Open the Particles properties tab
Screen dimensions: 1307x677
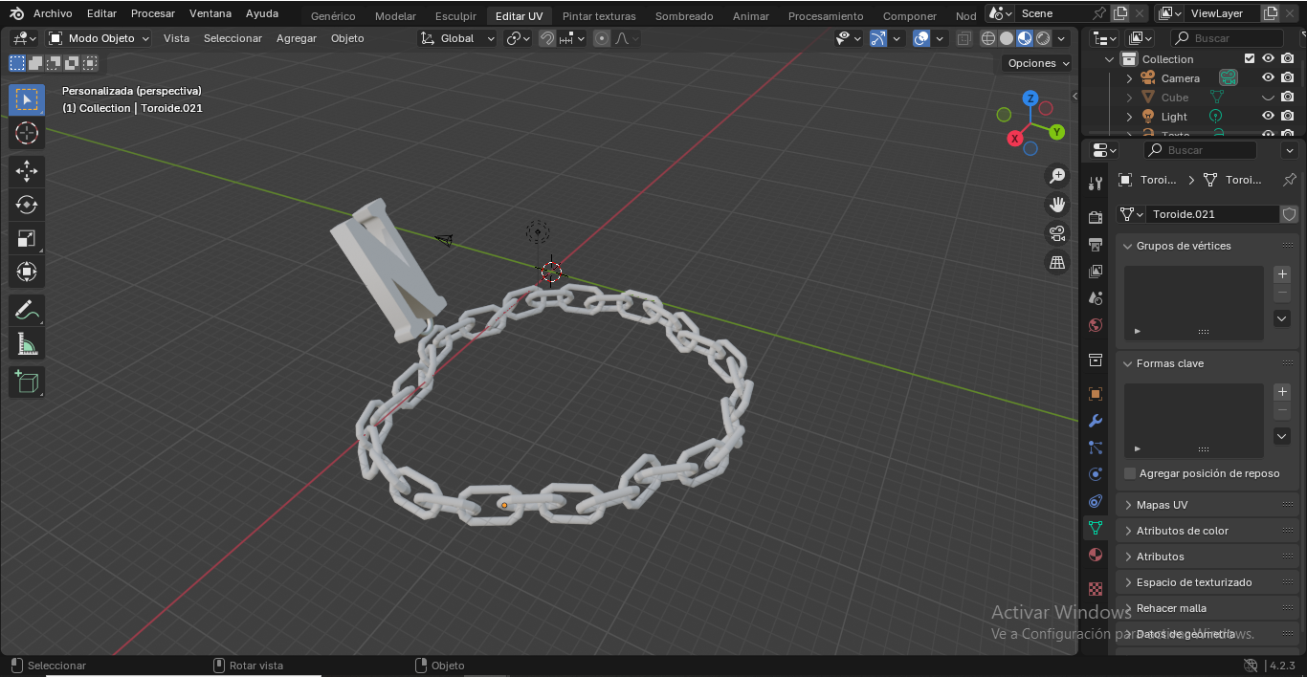(1096, 448)
